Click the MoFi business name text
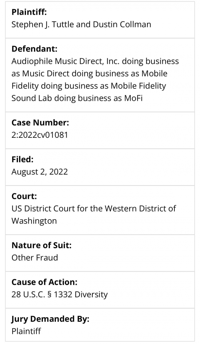The image size is (200, 344). (133, 98)
